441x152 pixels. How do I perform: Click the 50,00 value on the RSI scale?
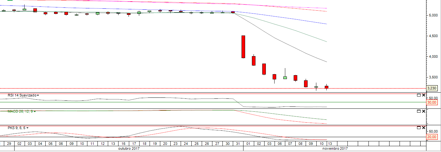point(433,98)
